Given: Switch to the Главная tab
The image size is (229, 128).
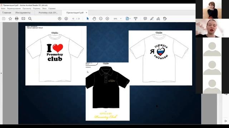Looking at the screenshot, I should click(7, 13).
